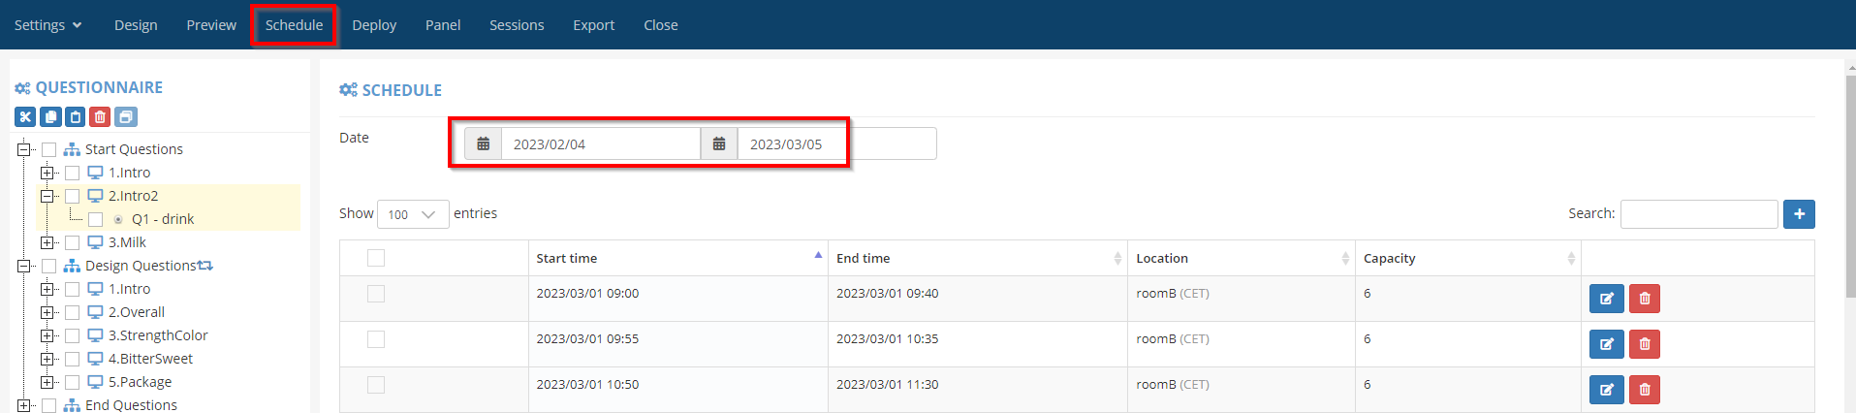The width and height of the screenshot is (1856, 413).
Task: Open the Settings menu
Action: [x=47, y=25]
